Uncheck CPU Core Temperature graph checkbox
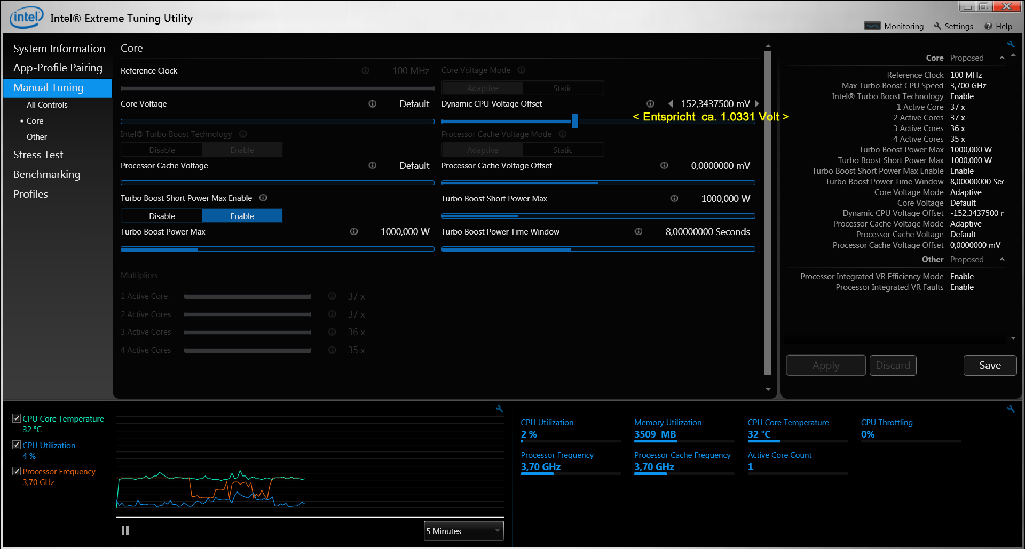 click(x=17, y=418)
